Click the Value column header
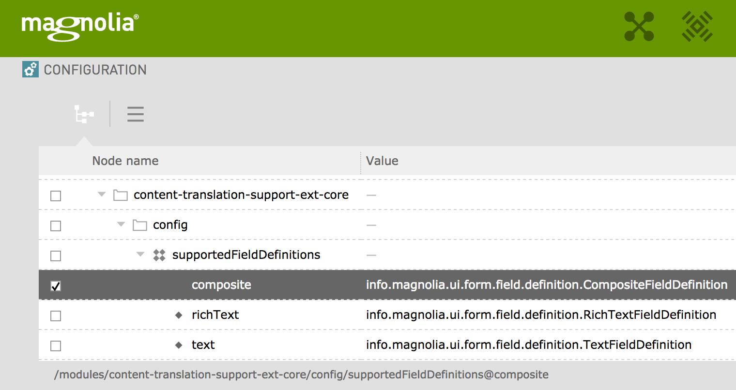The image size is (736, 390). [382, 161]
